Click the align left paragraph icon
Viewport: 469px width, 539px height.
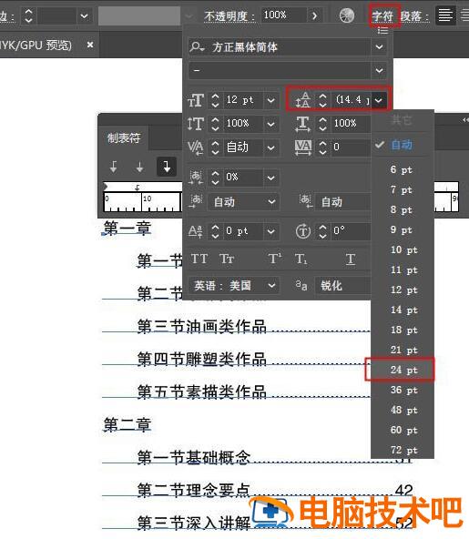pyautogui.click(x=445, y=15)
